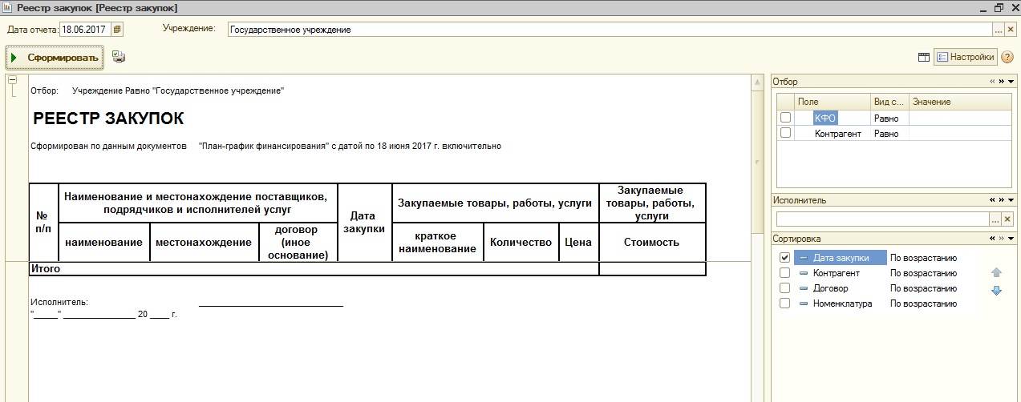1021x402 pixels.
Task: Uncheck Дата закупки sorting checkbox
Action: tap(785, 258)
